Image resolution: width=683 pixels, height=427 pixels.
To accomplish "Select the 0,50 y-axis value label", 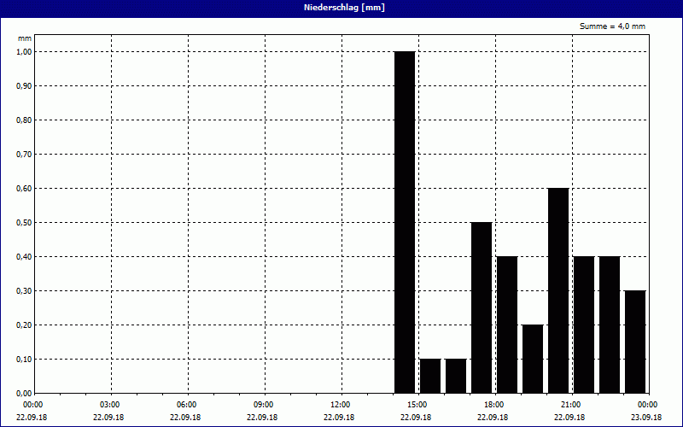I will [x=24, y=223].
